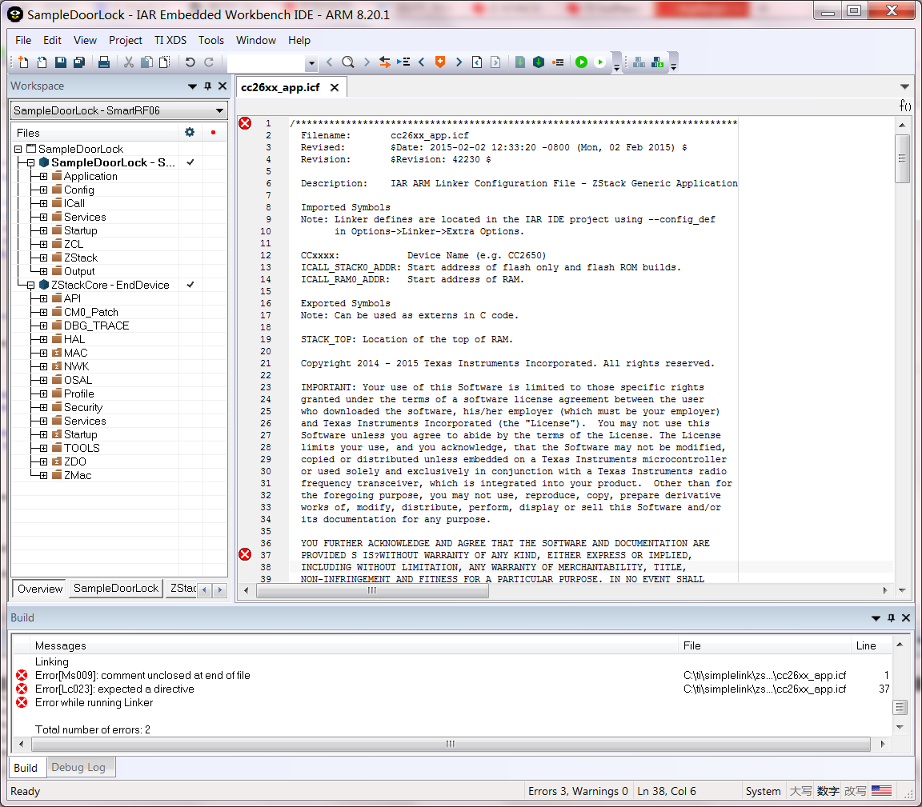Viewport: 922px width, 807px height.
Task: Click the Compile toolbar icon
Action: [519, 62]
